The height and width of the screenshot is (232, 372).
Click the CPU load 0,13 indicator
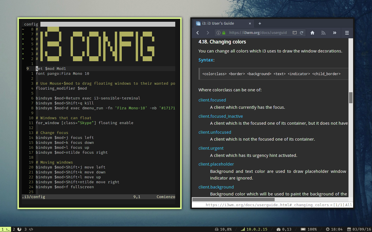coord(284,229)
